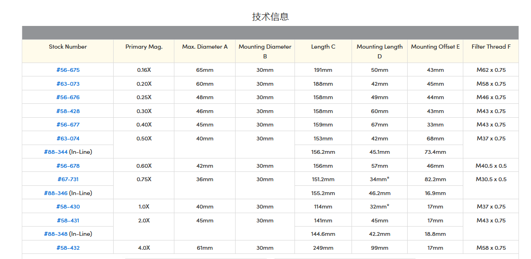The height and width of the screenshot is (259, 531).
Task: Click the Filter Thread F header
Action: 491,47
